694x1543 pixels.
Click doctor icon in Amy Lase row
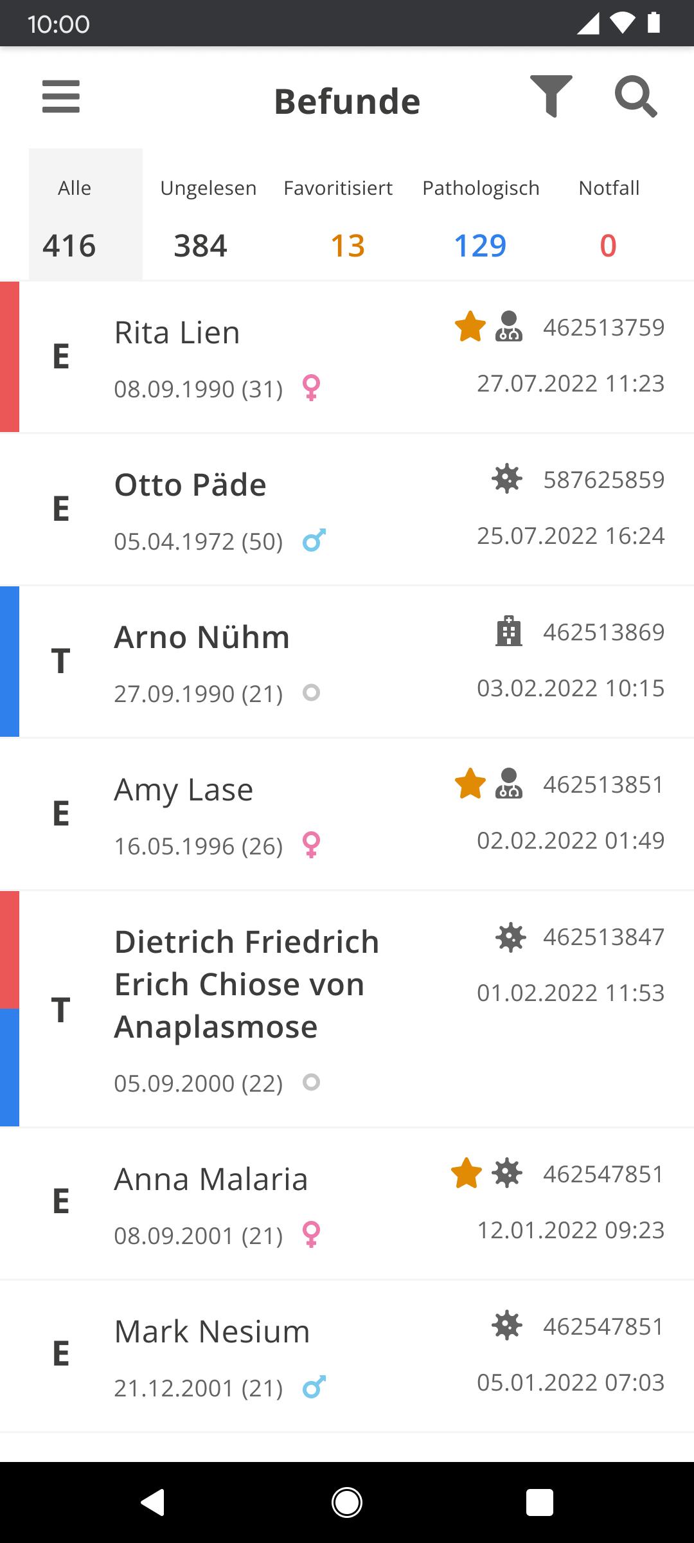click(509, 784)
